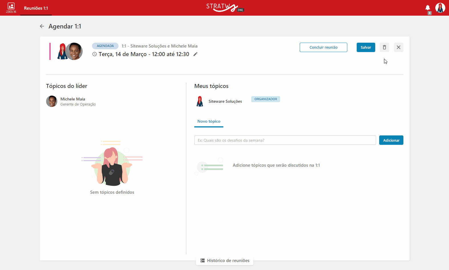Image resolution: width=449 pixels, height=270 pixels.
Task: Click the Michele Maia name text
Action: [x=73, y=99]
